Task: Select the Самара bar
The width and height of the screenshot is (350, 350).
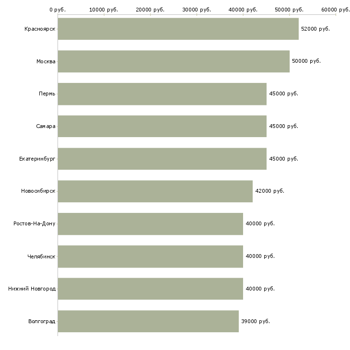Action: (162, 126)
